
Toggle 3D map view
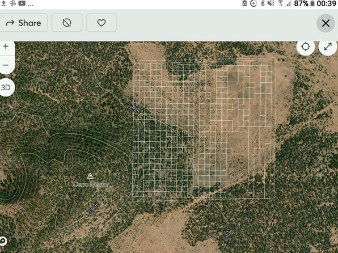coord(6,87)
